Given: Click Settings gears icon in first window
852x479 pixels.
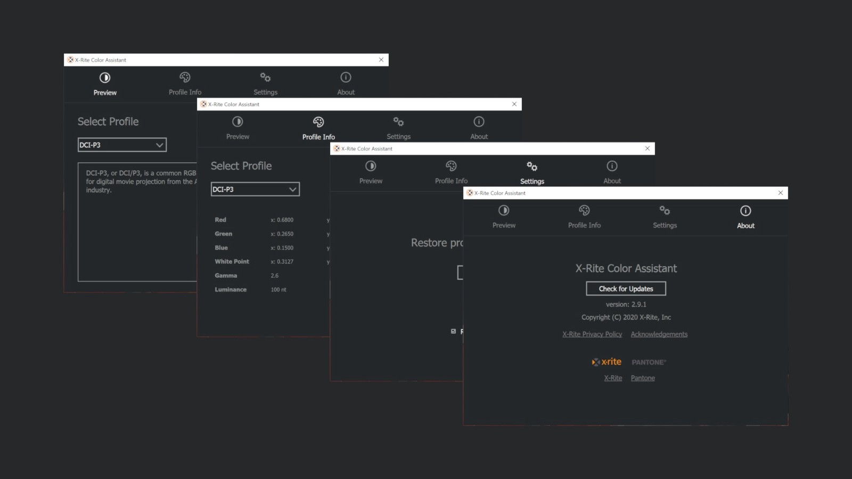Looking at the screenshot, I should [x=265, y=77].
